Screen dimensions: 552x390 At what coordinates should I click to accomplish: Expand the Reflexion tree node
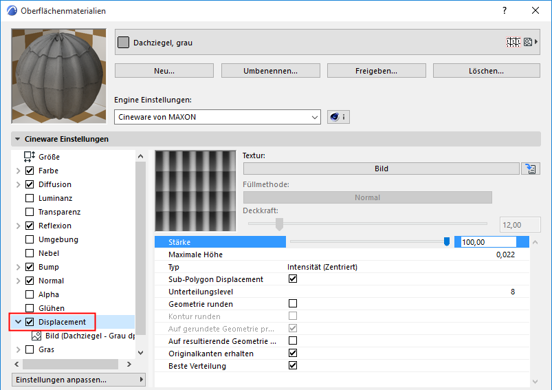click(x=19, y=226)
